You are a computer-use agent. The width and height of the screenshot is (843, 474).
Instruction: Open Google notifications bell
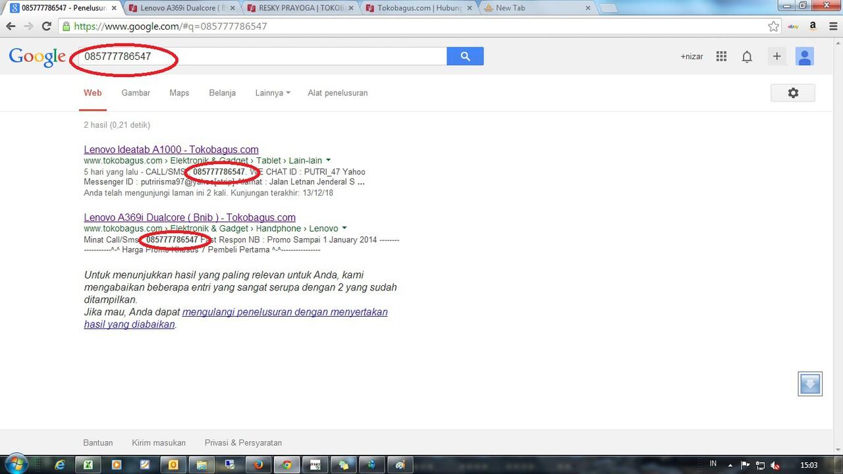747,57
